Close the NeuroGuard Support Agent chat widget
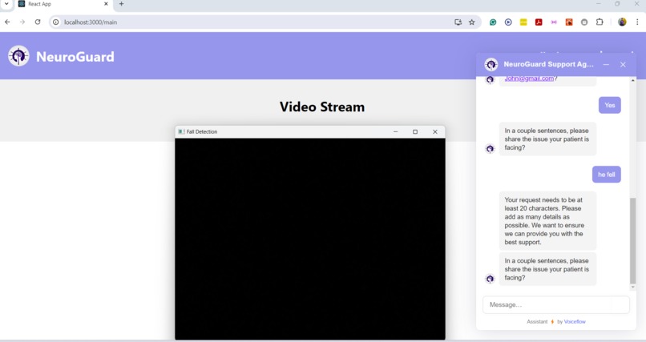Image resolution: width=646 pixels, height=342 pixels. [623, 65]
